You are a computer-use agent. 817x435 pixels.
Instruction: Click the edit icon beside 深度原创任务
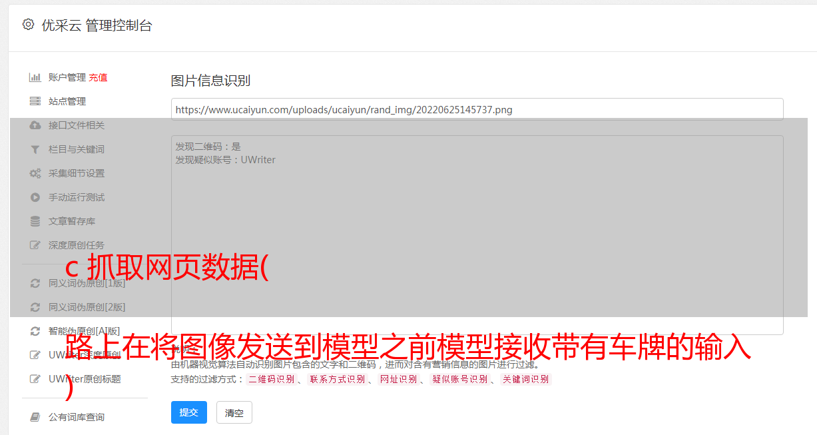pyautogui.click(x=35, y=245)
